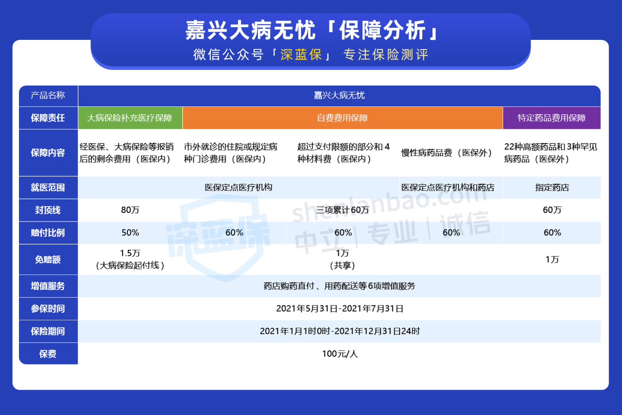Image resolution: width=622 pixels, height=415 pixels.
Task: Click the 慢性病药品费（医保外）cell
Action: click(447, 153)
